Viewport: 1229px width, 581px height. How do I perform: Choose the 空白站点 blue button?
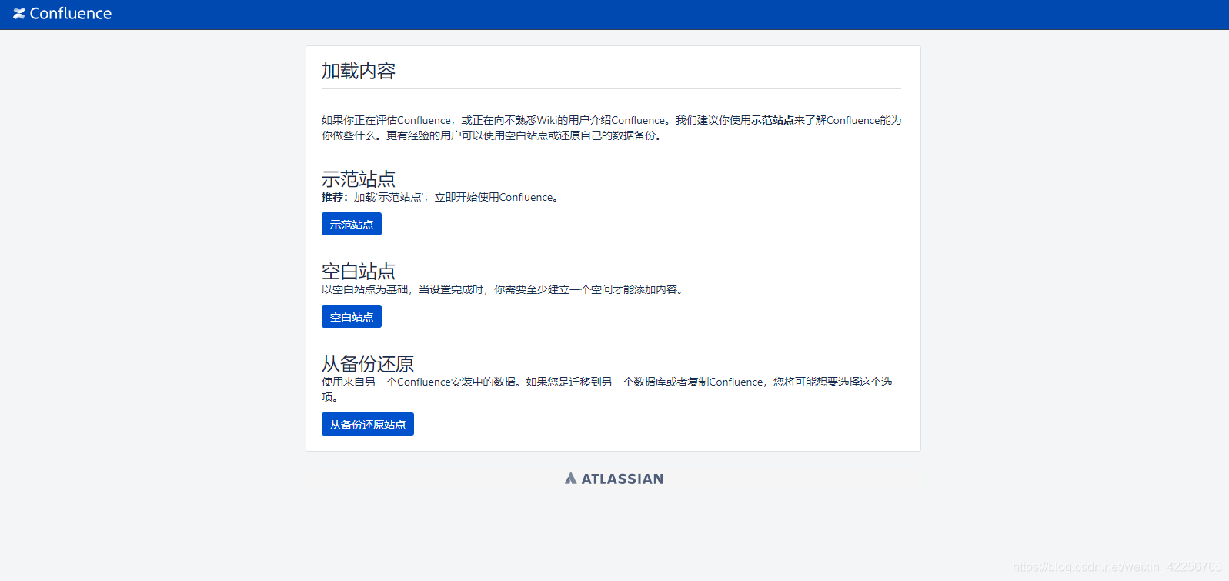click(352, 316)
